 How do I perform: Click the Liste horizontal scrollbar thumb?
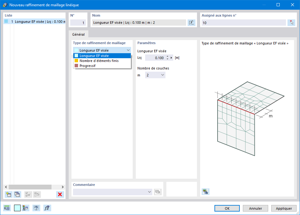(30, 187)
